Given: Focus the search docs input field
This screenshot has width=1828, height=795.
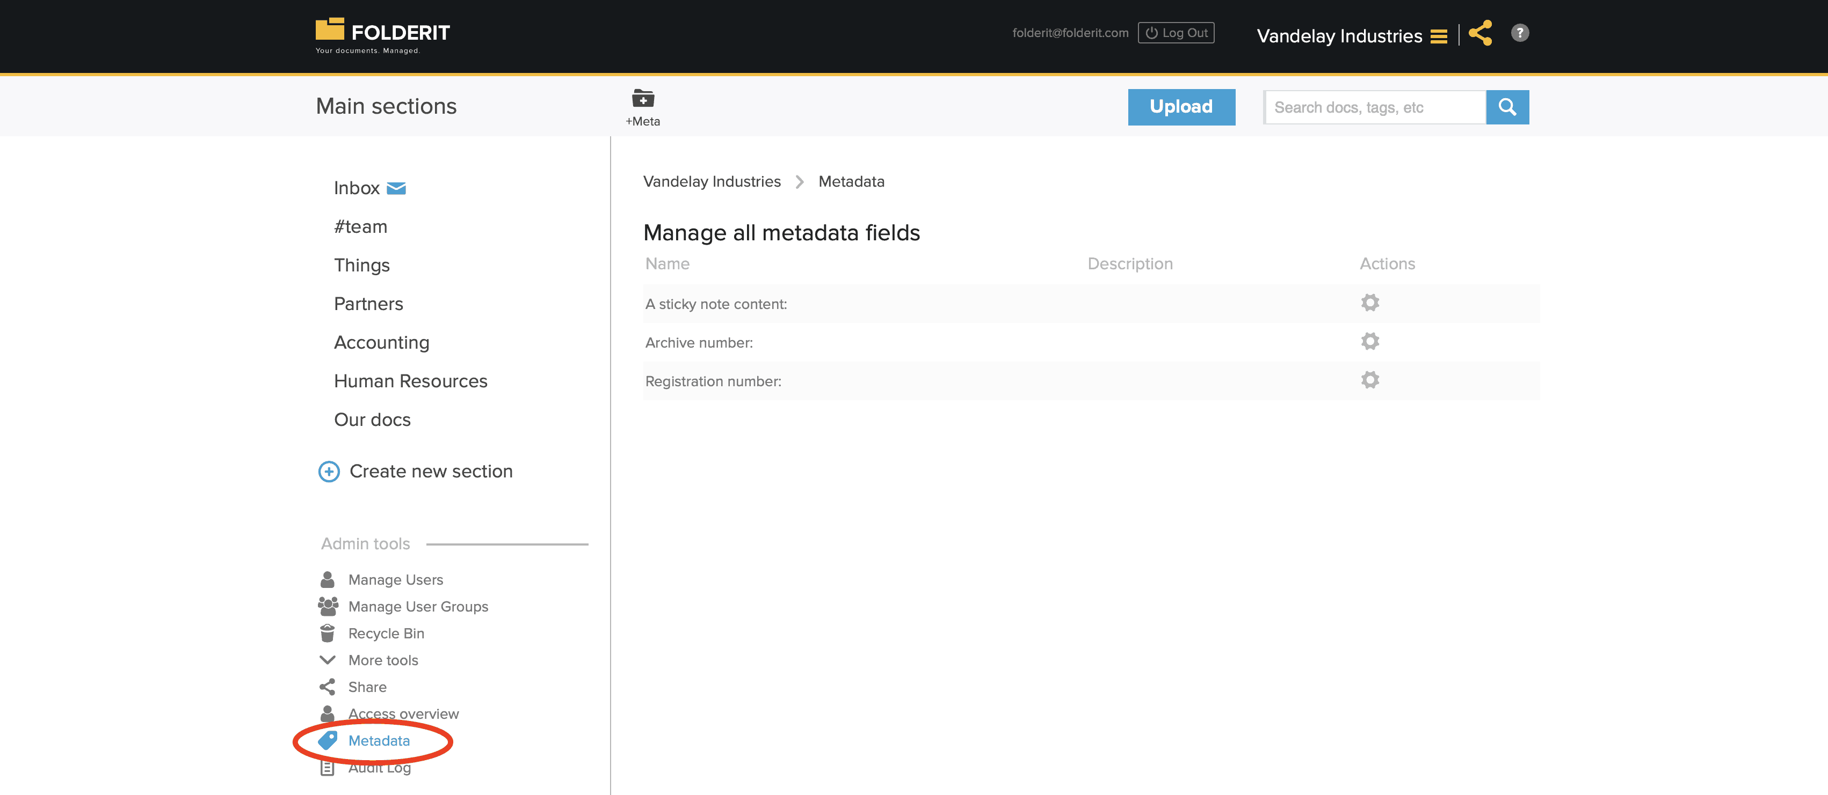Looking at the screenshot, I should pos(1375,107).
